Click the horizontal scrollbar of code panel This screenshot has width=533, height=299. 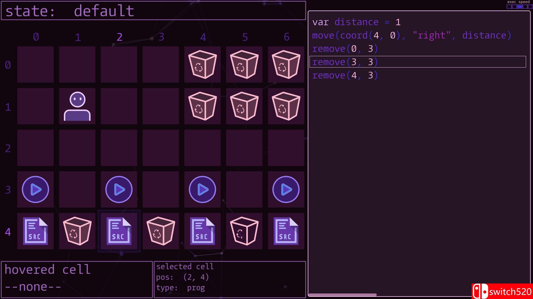[342, 295]
